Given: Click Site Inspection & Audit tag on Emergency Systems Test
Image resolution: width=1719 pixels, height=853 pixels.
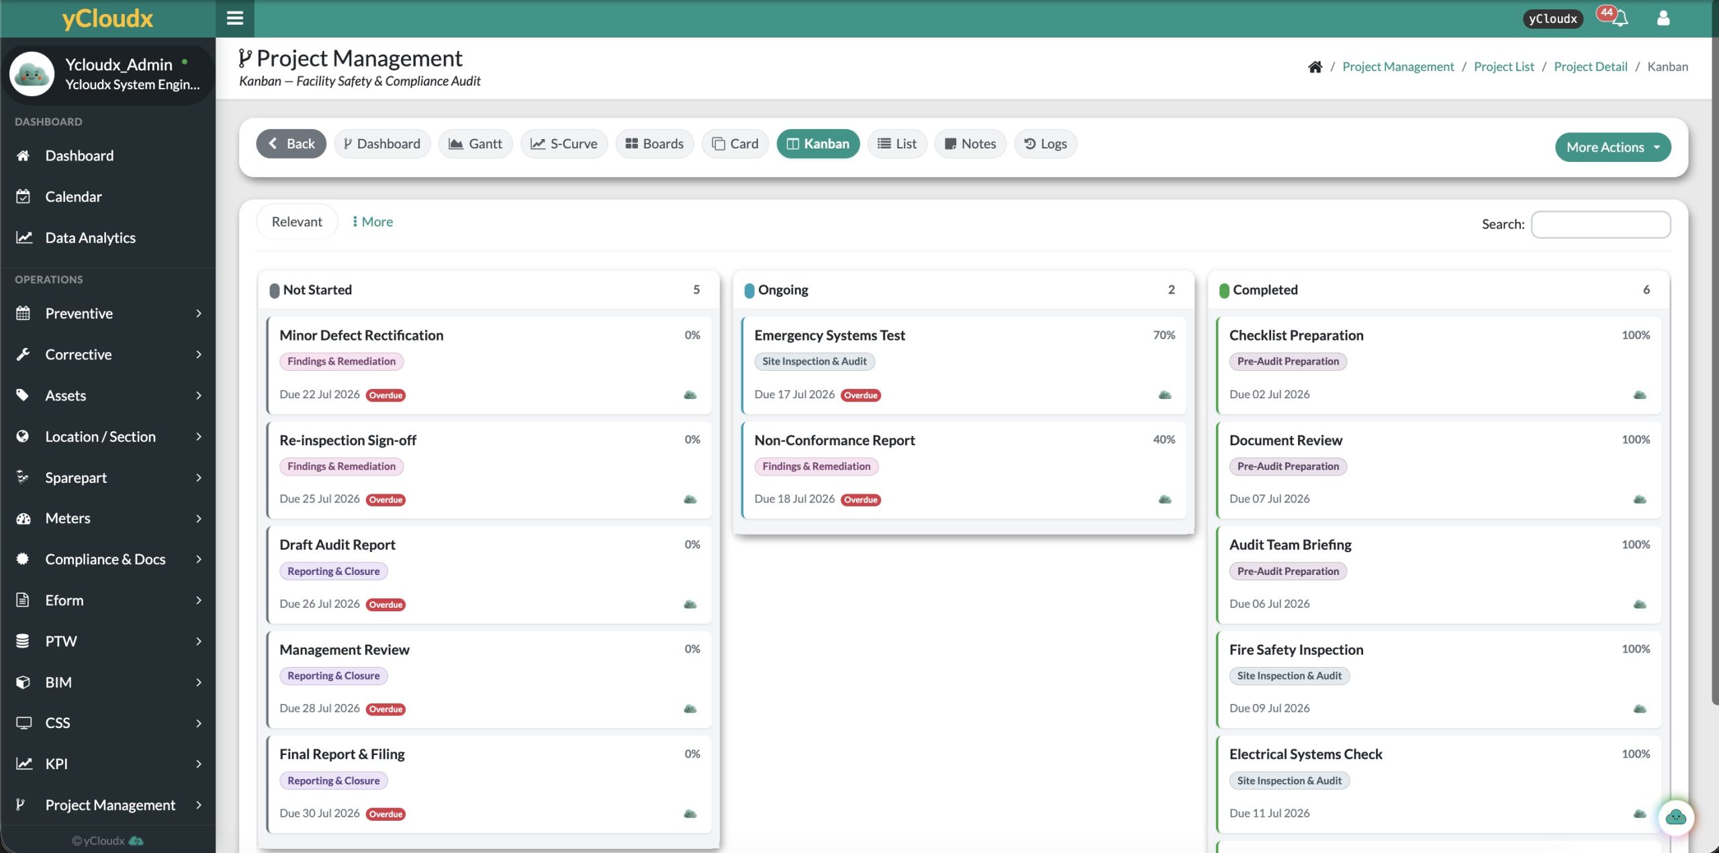Looking at the screenshot, I should [x=815, y=361].
